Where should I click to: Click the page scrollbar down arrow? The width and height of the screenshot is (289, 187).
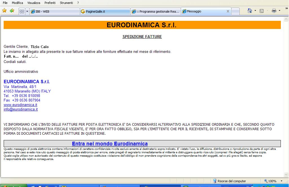click(x=286, y=174)
